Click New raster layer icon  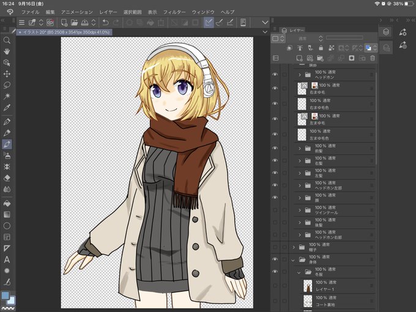pyautogui.click(x=299, y=58)
